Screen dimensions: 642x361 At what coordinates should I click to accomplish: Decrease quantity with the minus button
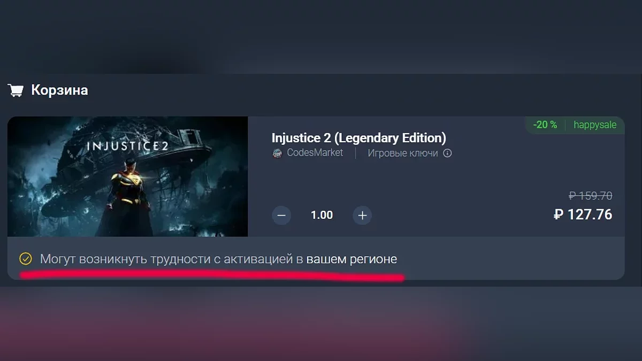[x=281, y=216]
